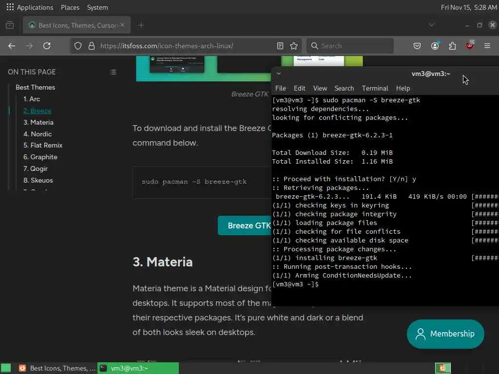Jump to 2. Breeze section
The height and width of the screenshot is (374, 499).
[x=37, y=111]
